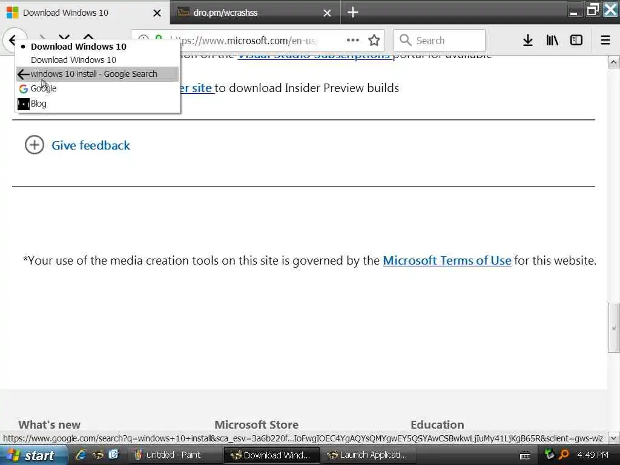Choose bold Download Windows 10 history entry

[x=97, y=47]
